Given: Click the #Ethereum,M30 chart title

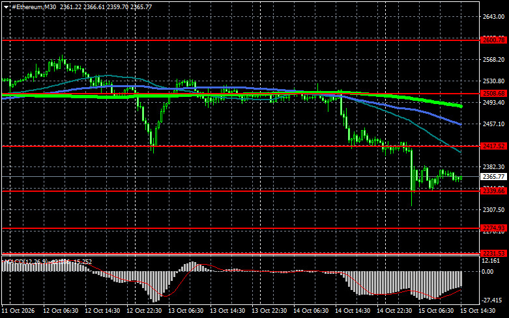Looking at the screenshot, I should (x=34, y=7).
